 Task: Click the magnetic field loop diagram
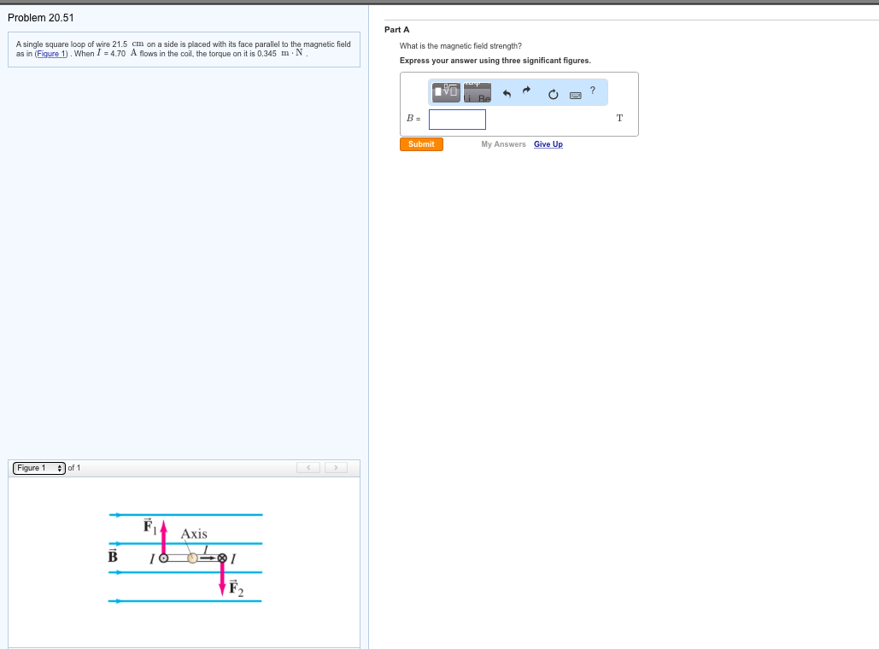(x=185, y=557)
